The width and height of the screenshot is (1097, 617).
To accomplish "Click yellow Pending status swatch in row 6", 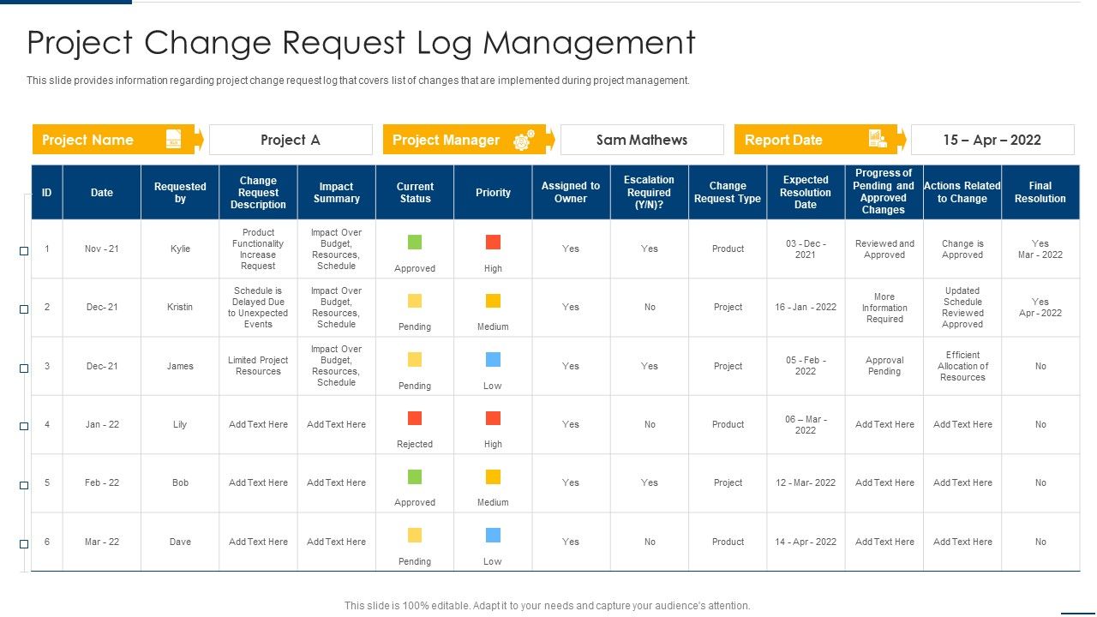I will 415,535.
